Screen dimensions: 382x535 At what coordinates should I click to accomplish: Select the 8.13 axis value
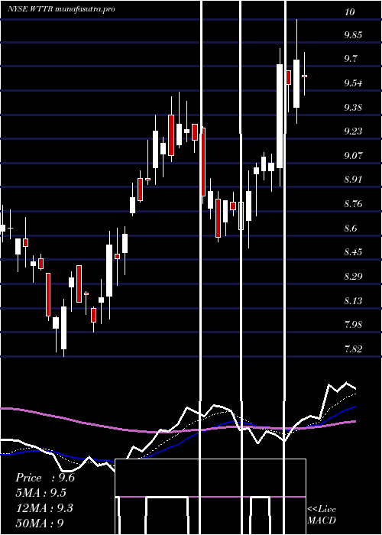point(354,300)
